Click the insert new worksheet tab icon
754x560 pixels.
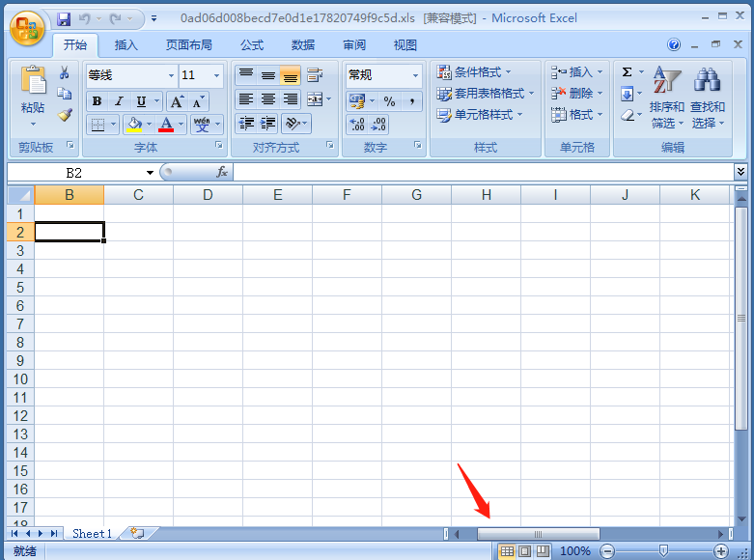(x=138, y=533)
